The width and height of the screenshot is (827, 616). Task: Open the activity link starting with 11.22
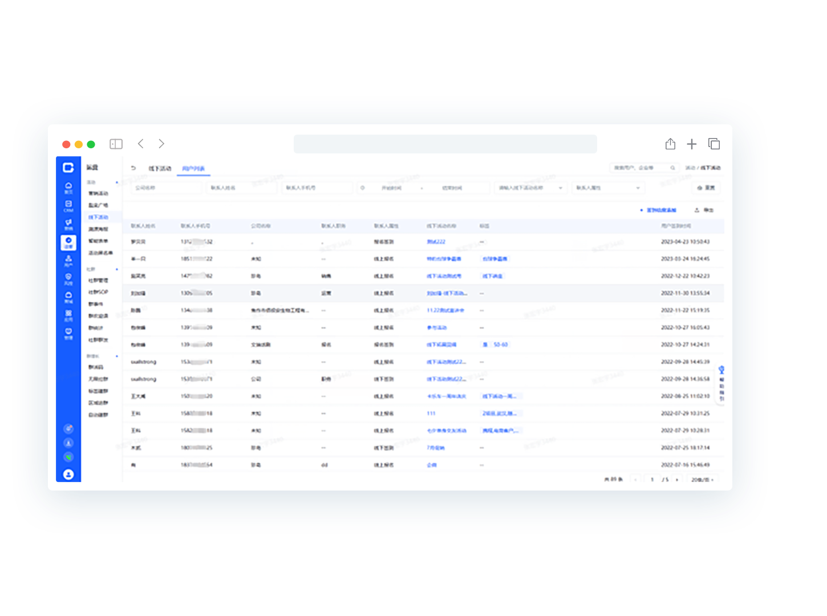pos(445,310)
